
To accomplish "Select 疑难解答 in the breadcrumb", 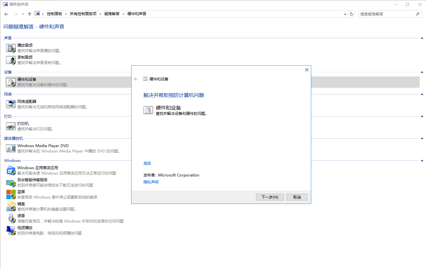I will click(112, 14).
